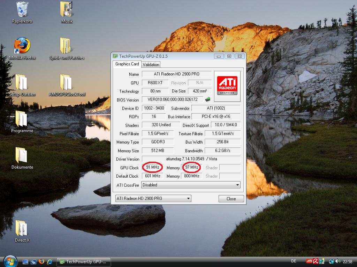
Task: Click the GPU-Z maximize button
Action: [229, 56]
